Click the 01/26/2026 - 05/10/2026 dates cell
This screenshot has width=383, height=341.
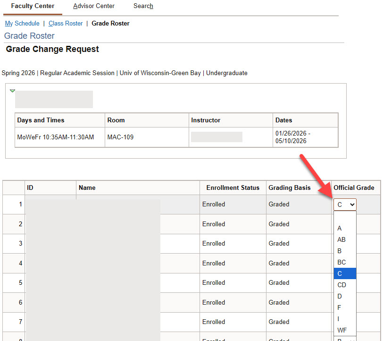pyautogui.click(x=305, y=137)
